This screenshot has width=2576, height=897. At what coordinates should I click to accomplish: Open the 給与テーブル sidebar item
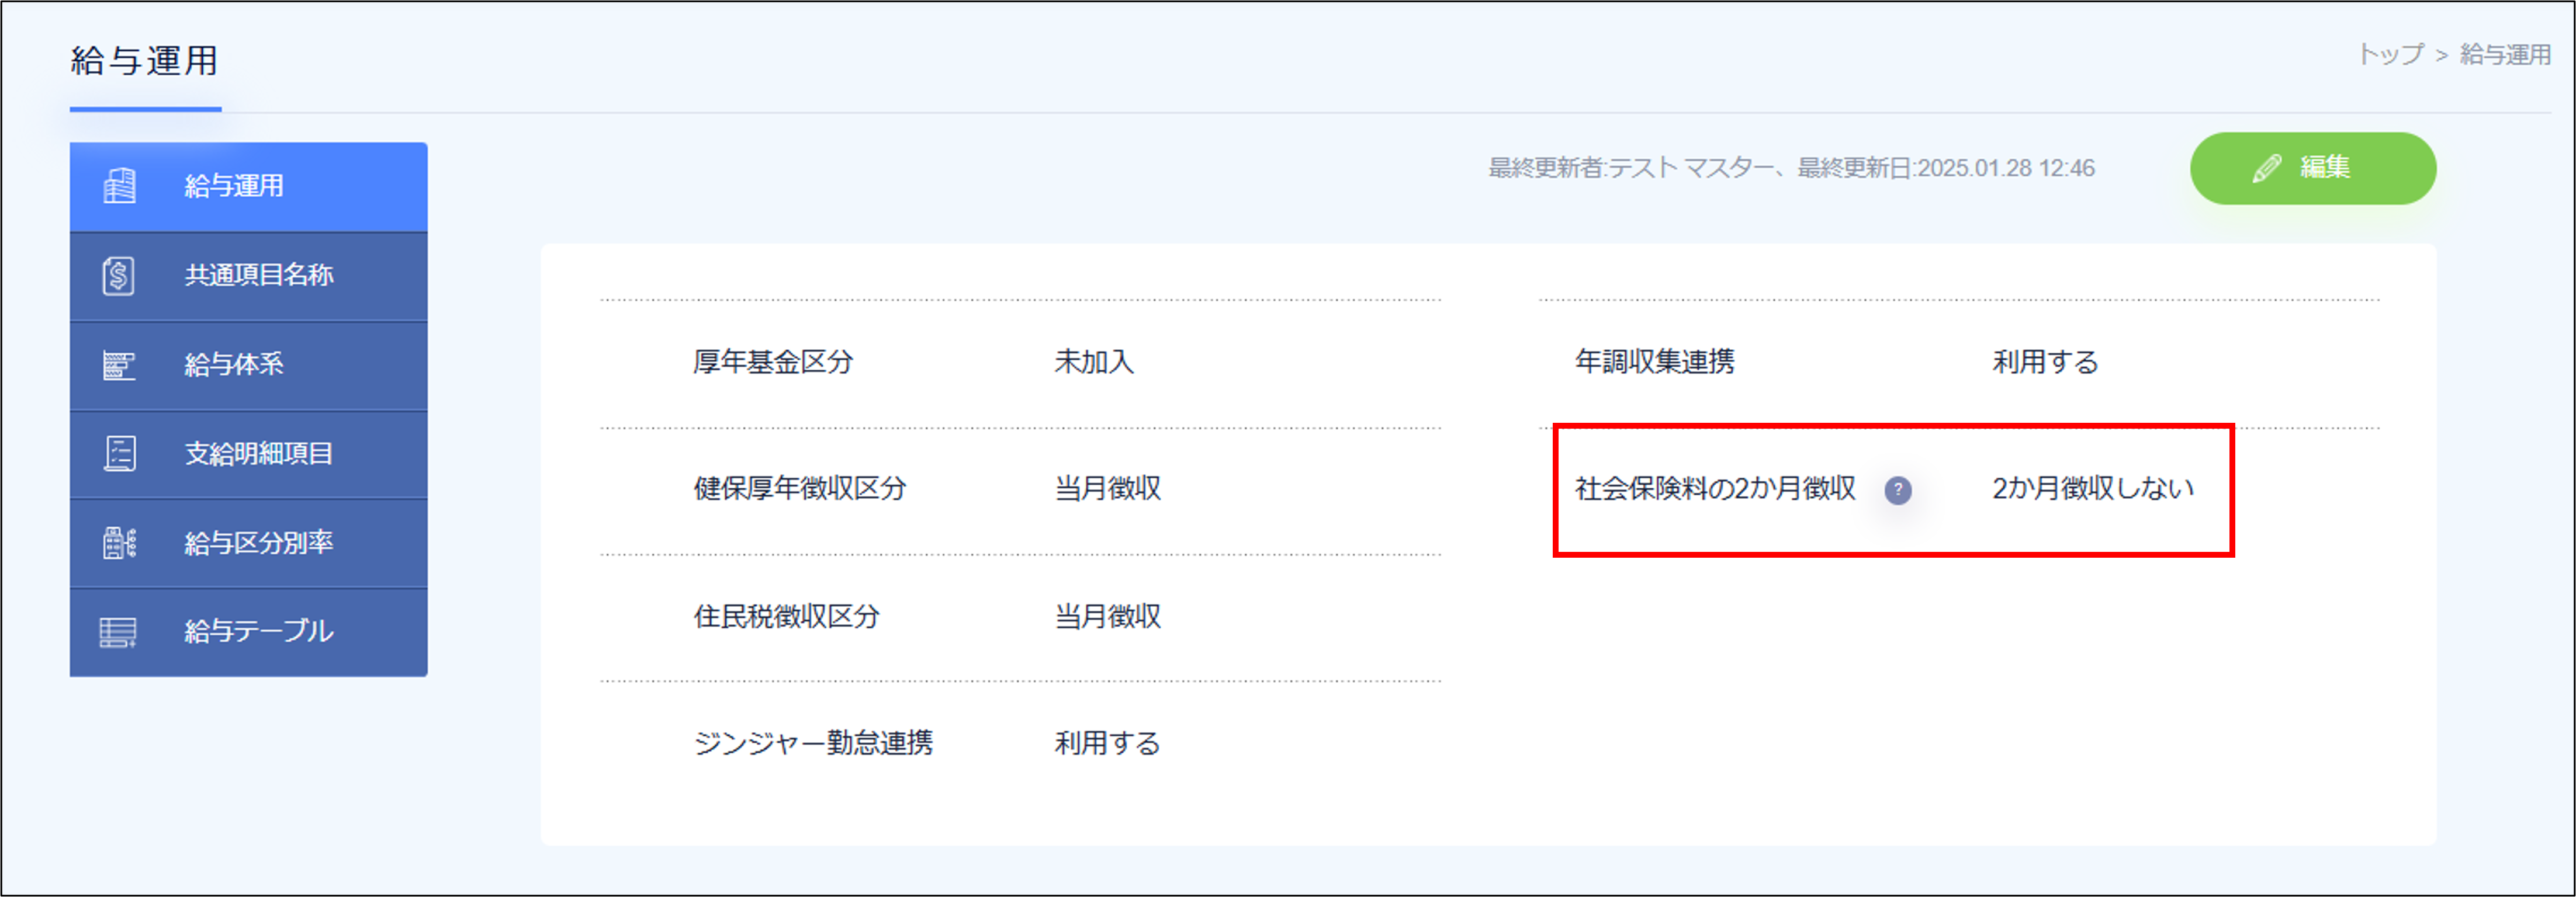248,632
